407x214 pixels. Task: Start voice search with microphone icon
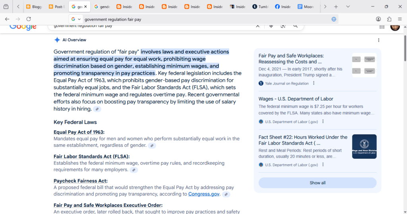(x=271, y=26)
